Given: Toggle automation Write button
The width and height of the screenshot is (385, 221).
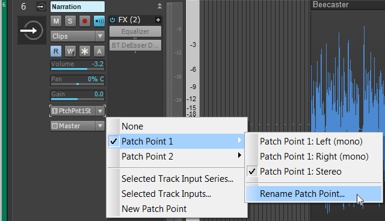Looking at the screenshot, I should [x=70, y=51].
